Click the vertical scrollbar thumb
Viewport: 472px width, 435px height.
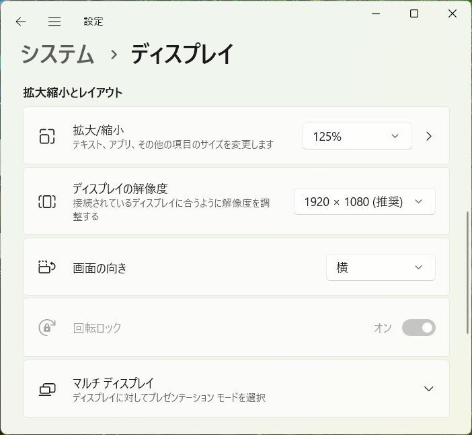pos(467,273)
